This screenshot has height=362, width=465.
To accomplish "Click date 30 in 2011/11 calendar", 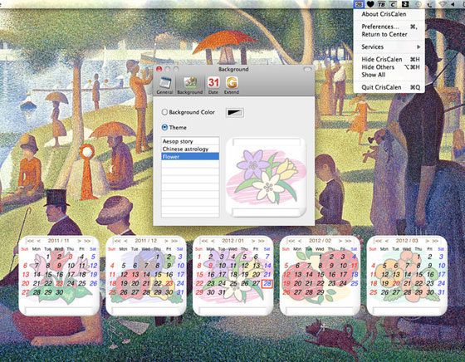I will pyautogui.click(x=59, y=292).
